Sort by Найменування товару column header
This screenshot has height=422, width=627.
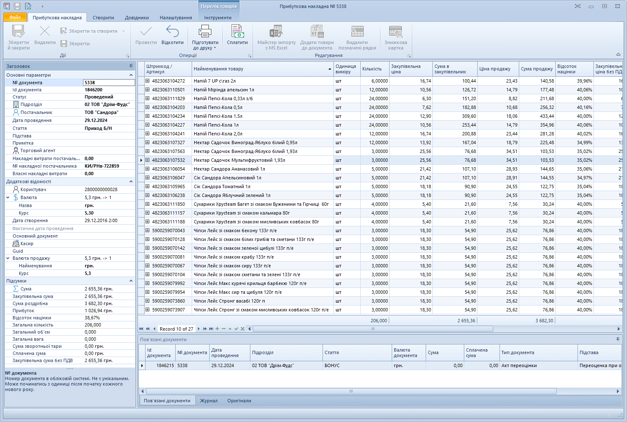coord(263,69)
